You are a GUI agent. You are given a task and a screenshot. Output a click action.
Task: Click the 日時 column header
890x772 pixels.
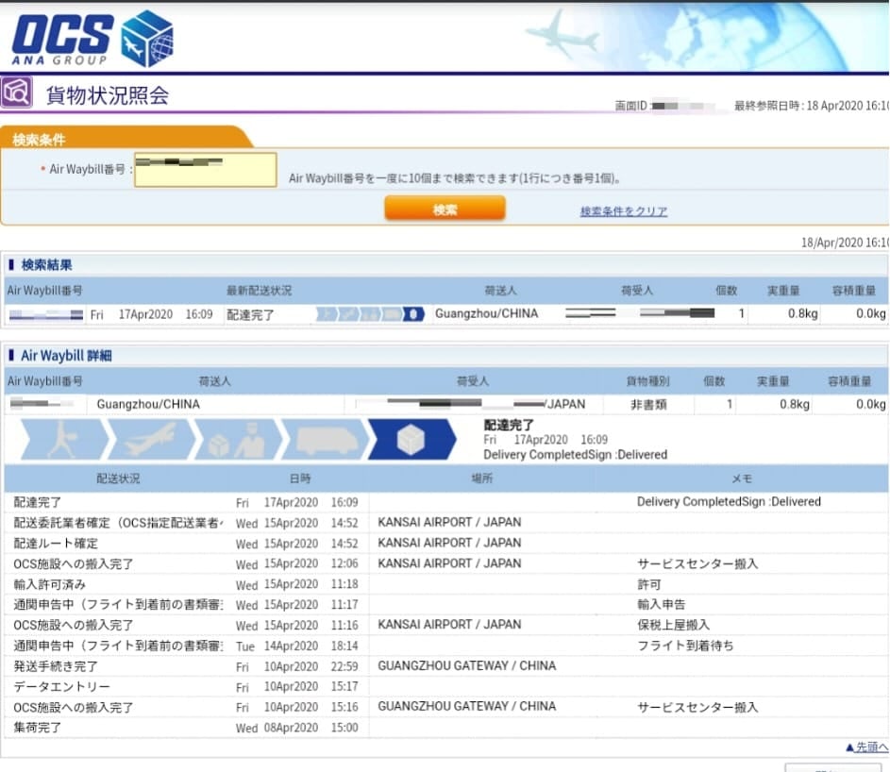[300, 478]
